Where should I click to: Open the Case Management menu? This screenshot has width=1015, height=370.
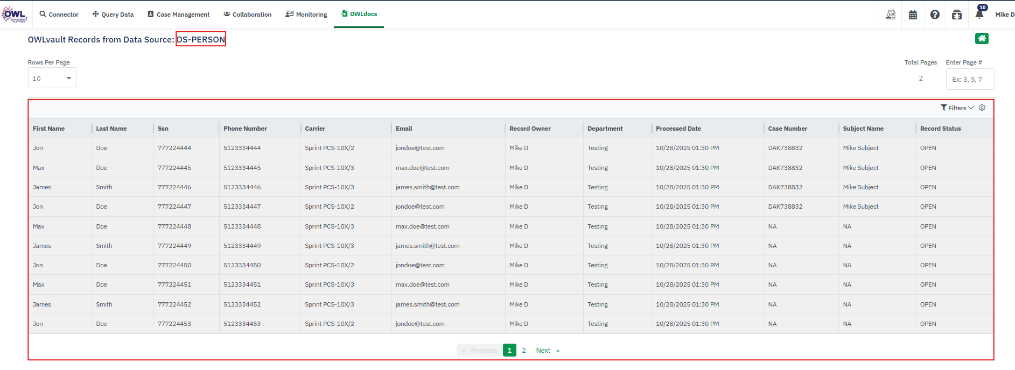point(179,15)
